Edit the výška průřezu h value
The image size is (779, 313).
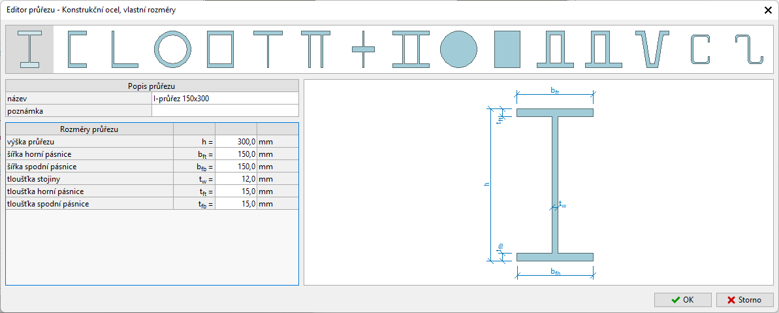tap(236, 141)
